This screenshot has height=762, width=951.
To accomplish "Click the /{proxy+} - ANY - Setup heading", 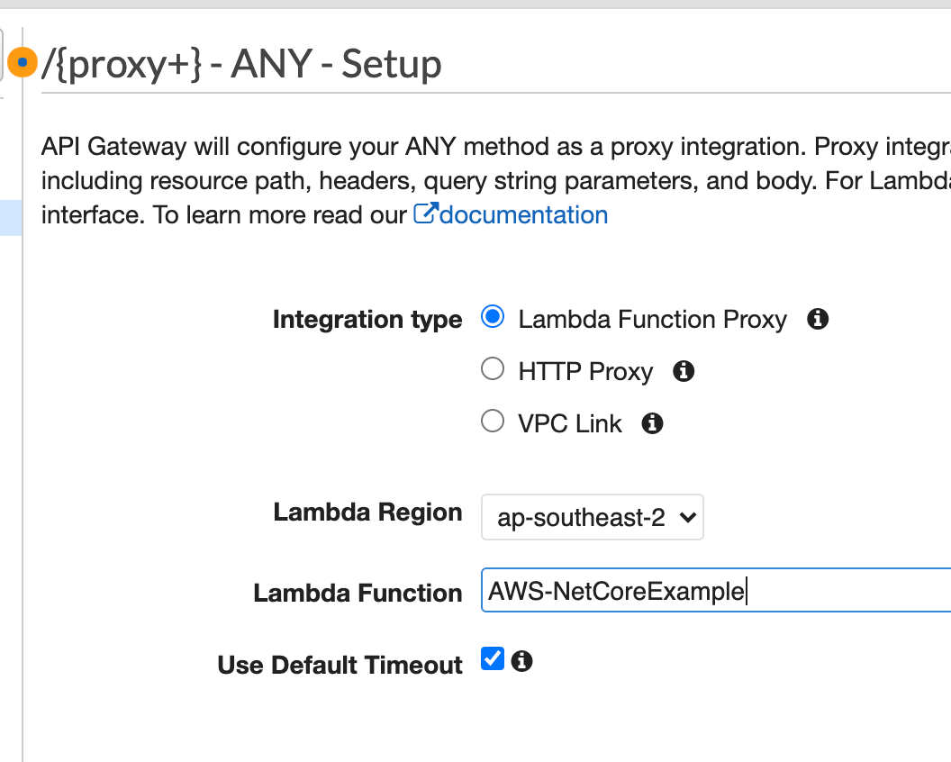I will [239, 63].
